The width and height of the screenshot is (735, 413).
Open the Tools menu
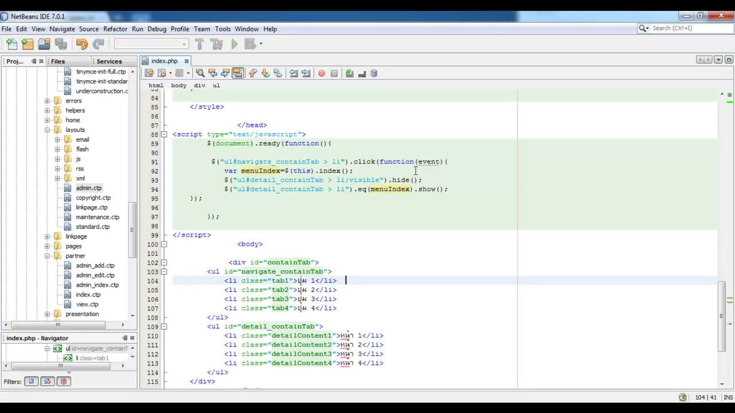click(x=223, y=29)
